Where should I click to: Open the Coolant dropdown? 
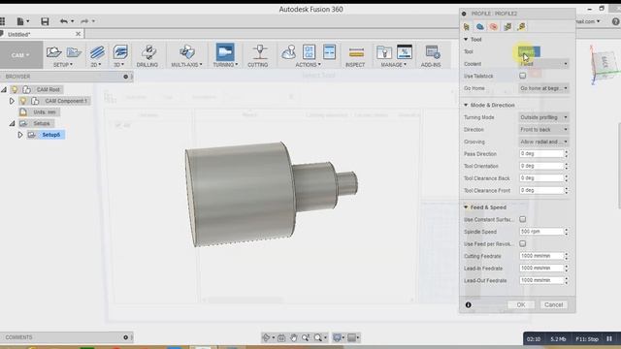coord(543,64)
